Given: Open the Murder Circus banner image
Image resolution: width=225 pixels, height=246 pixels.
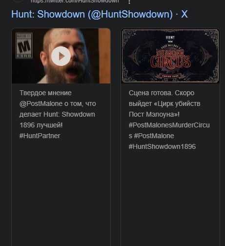Looking at the screenshot, I should pyautogui.click(x=170, y=56).
